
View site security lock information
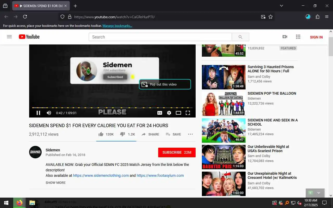pos(69,17)
